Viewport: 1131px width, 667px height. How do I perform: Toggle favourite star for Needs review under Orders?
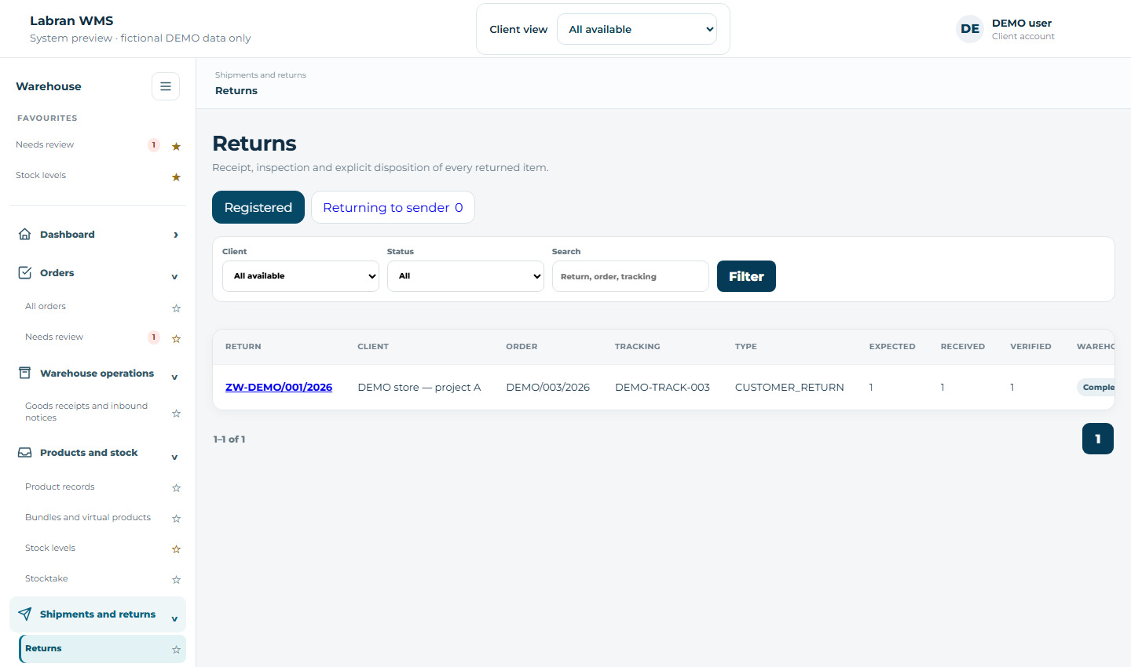[176, 338]
